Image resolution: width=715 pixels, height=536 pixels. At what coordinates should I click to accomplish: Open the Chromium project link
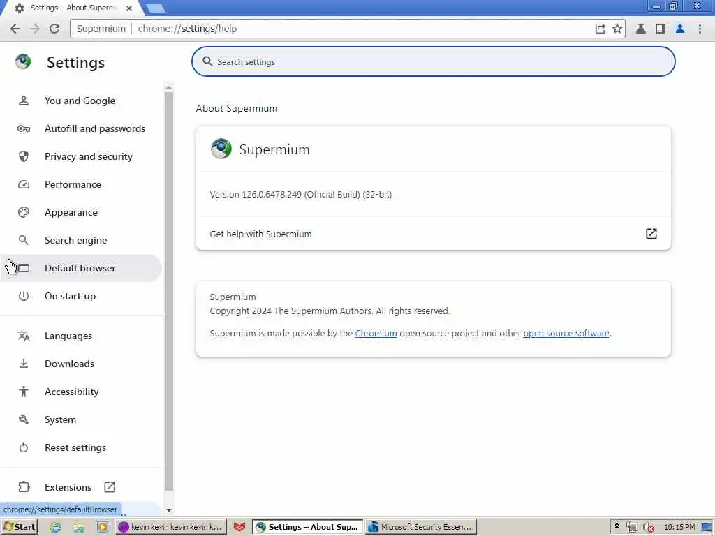pyautogui.click(x=376, y=333)
